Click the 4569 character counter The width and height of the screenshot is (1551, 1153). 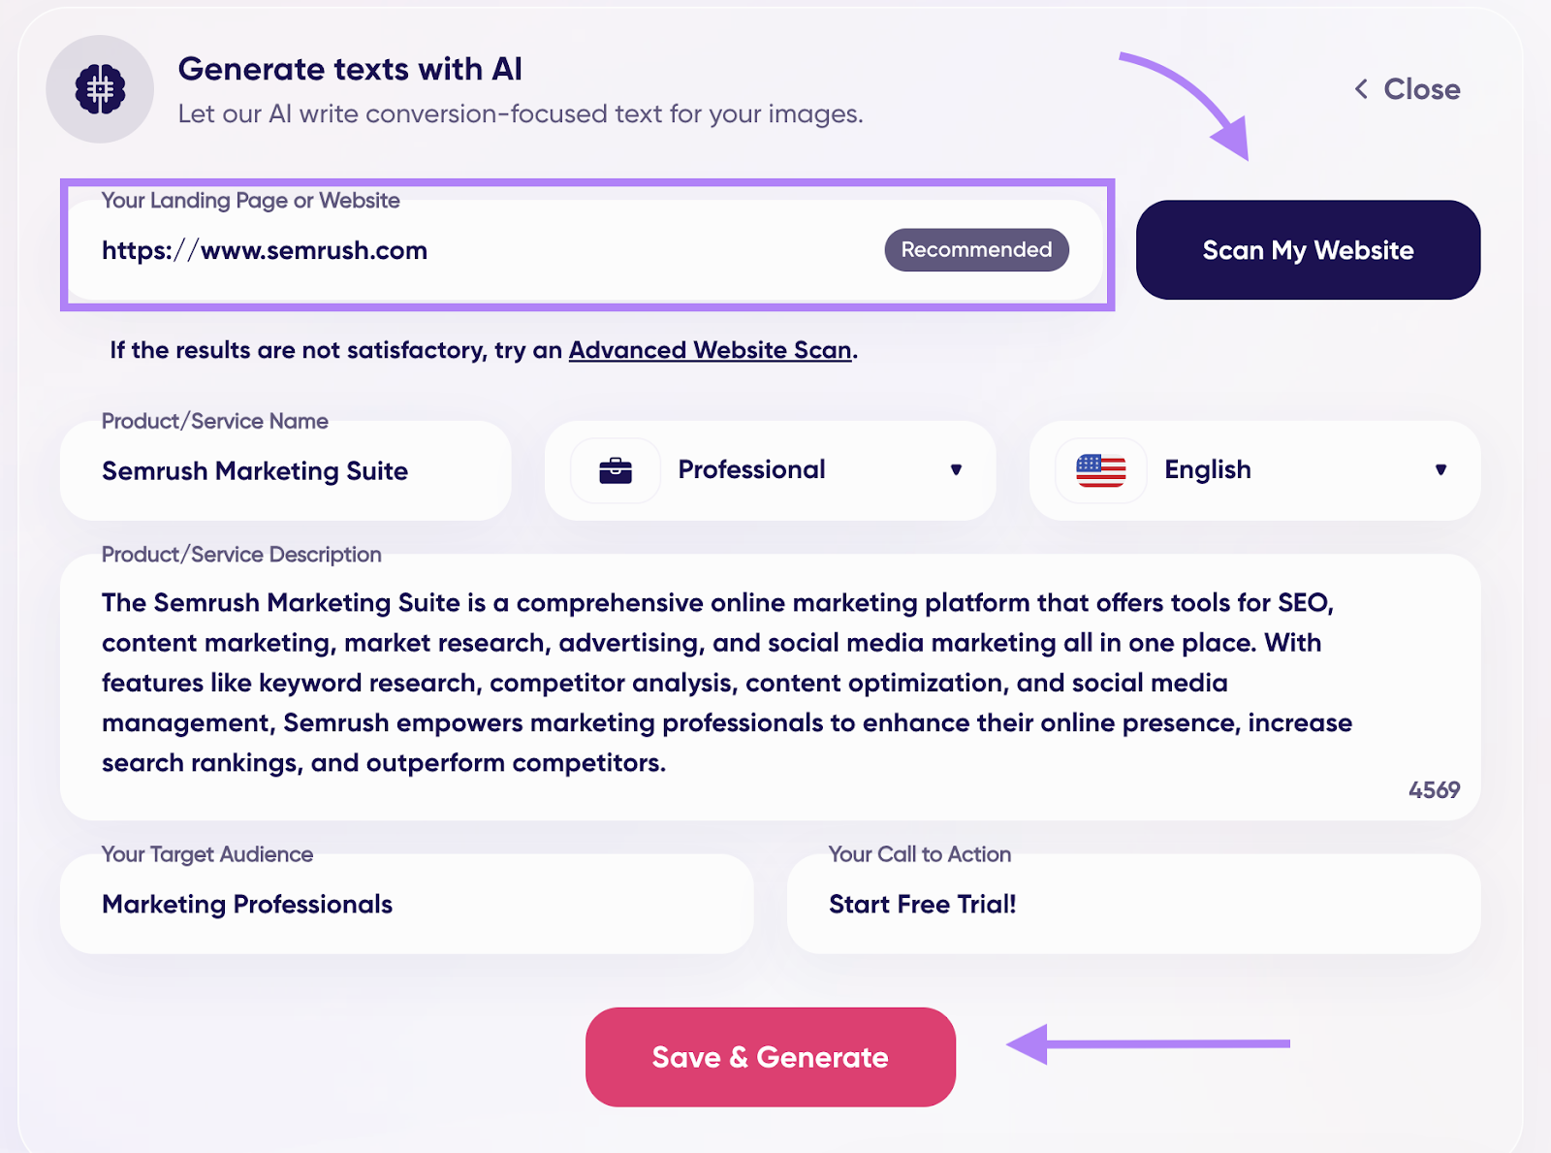[1434, 790]
